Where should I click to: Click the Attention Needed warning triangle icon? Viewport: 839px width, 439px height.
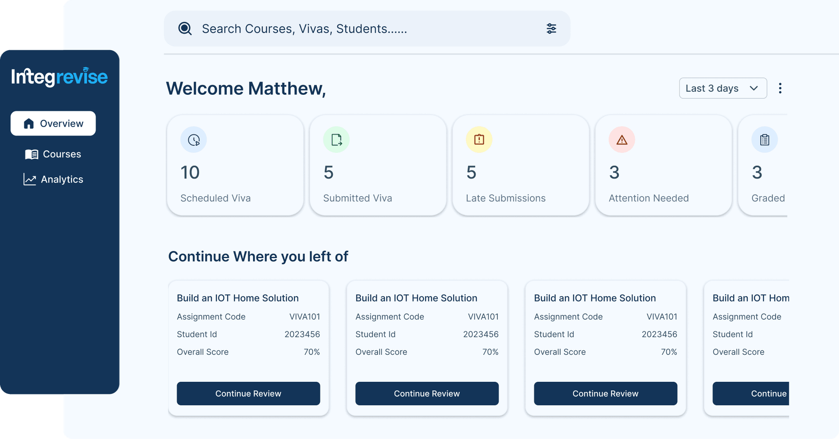tap(622, 140)
